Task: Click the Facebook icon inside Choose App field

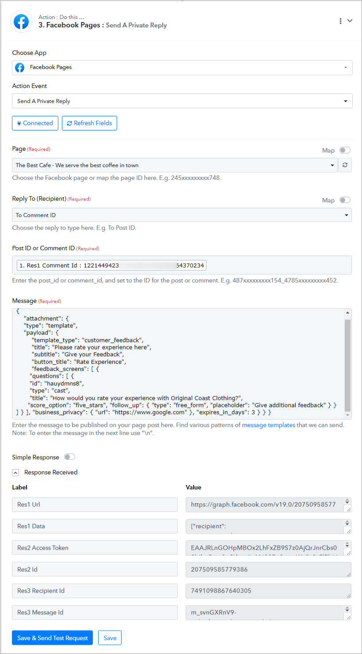Action: 20,67
